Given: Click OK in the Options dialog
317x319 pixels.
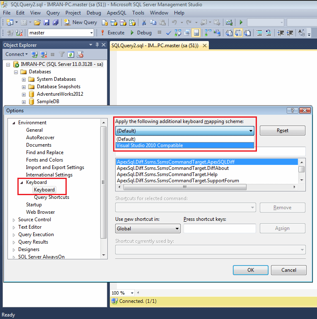Looking at the screenshot, I should pos(250,270).
